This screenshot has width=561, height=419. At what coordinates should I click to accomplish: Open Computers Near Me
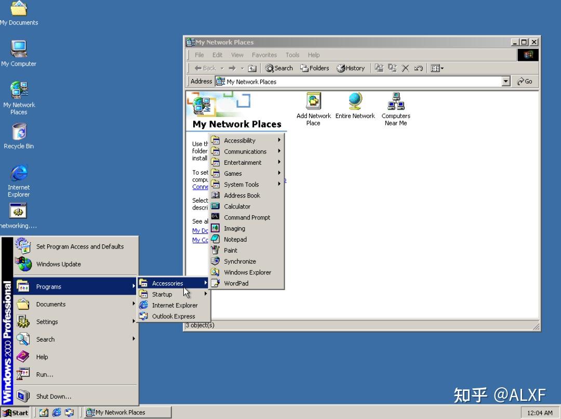395,108
